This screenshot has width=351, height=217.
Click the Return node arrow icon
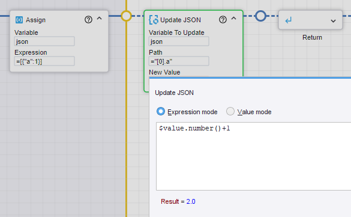point(289,20)
